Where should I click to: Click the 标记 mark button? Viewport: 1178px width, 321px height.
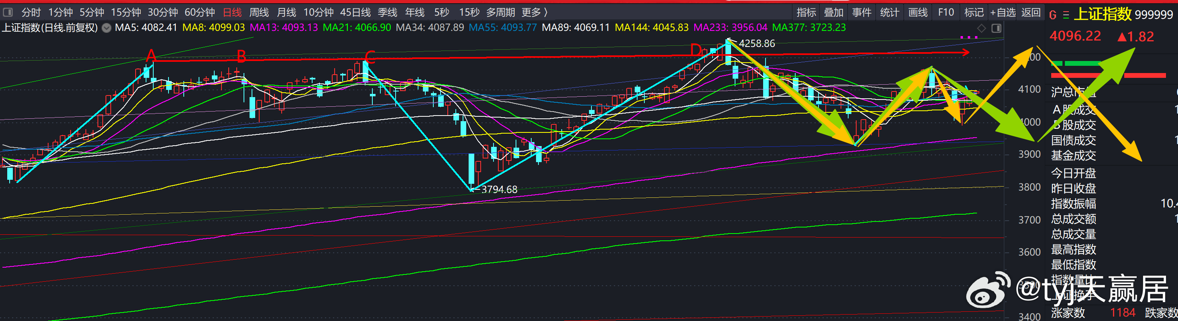coord(974,12)
